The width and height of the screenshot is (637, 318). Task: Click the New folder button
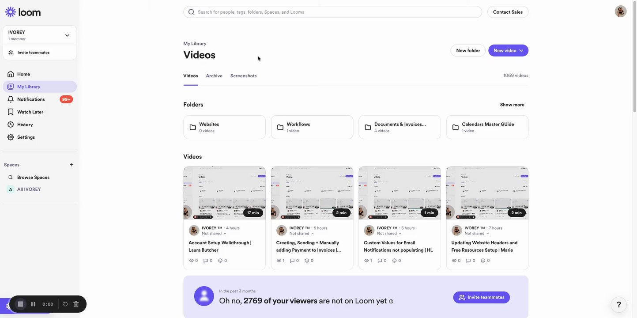(x=468, y=50)
